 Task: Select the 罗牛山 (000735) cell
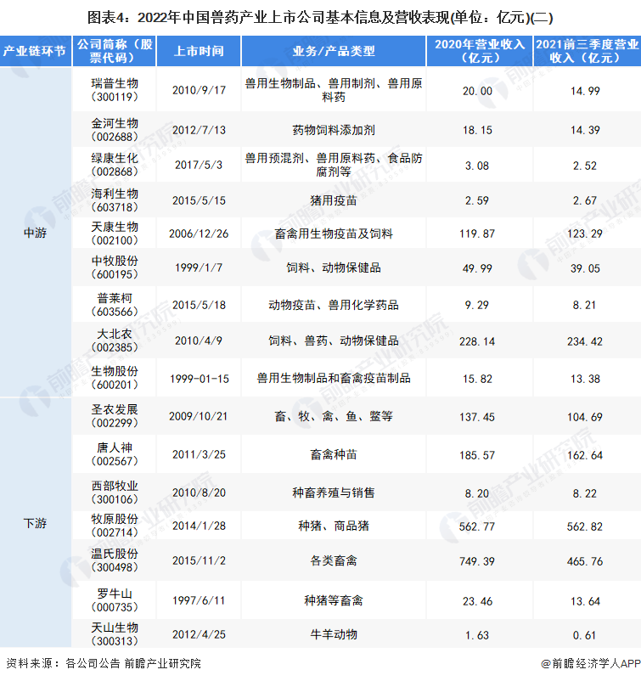115,600
